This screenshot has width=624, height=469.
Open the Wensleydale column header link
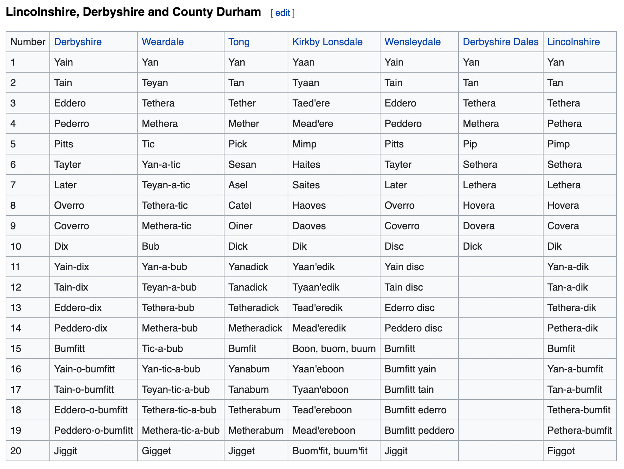[x=413, y=42]
